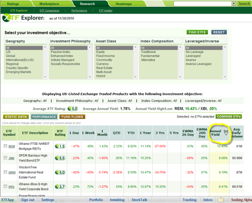Click the Average XTF Rating 5.0 badge
Screen dimensions: 252x203
(73, 109)
